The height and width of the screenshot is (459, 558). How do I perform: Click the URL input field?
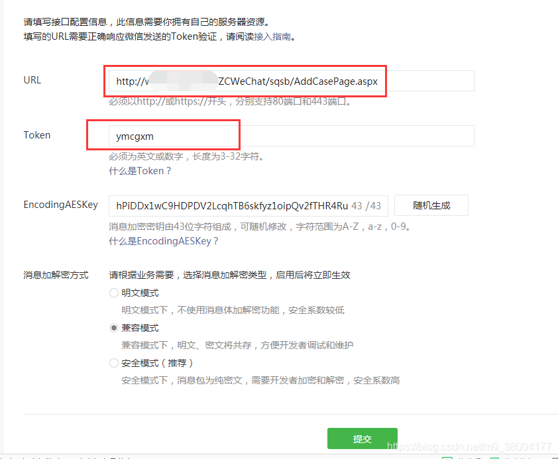click(291, 81)
